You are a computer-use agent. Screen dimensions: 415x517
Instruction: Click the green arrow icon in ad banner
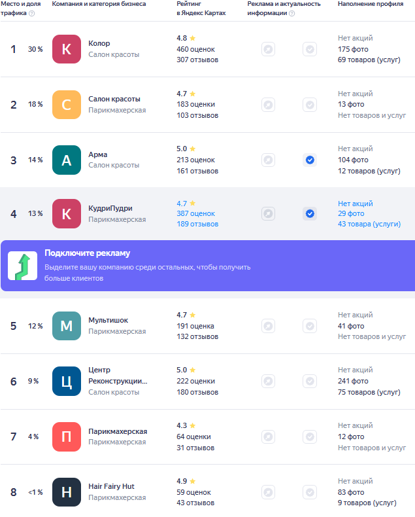[22, 266]
